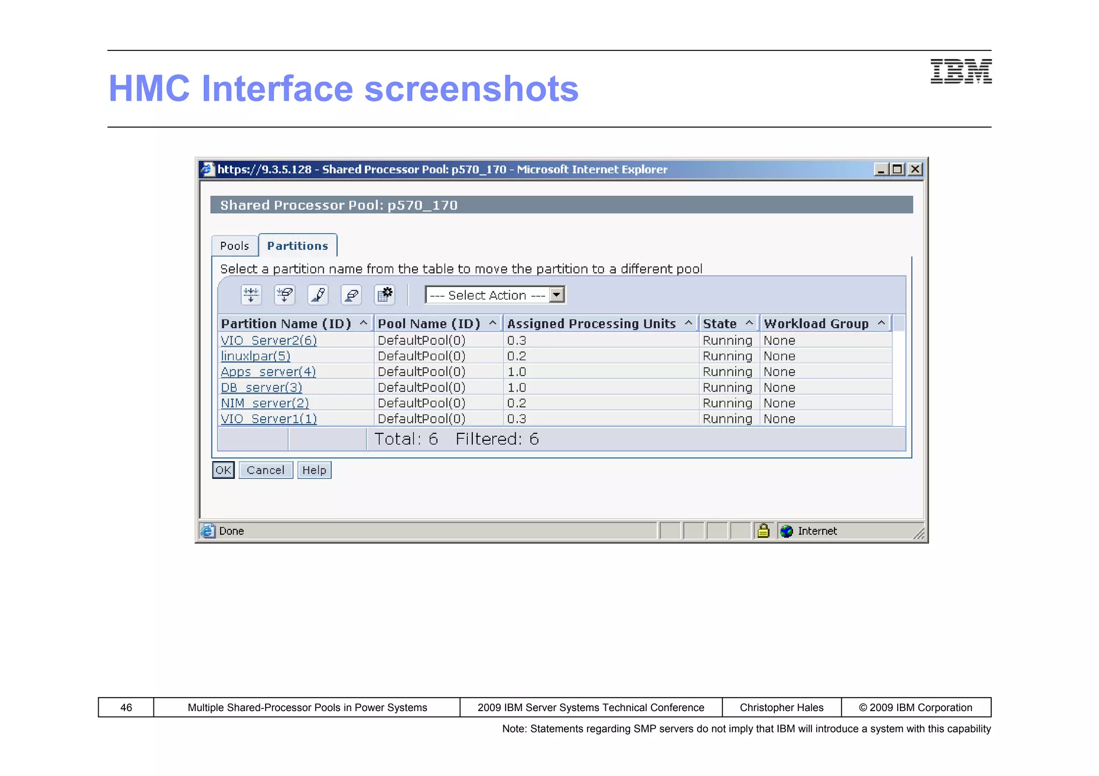Open the Apps_server(4) partition link
1099x776 pixels.
click(268, 372)
